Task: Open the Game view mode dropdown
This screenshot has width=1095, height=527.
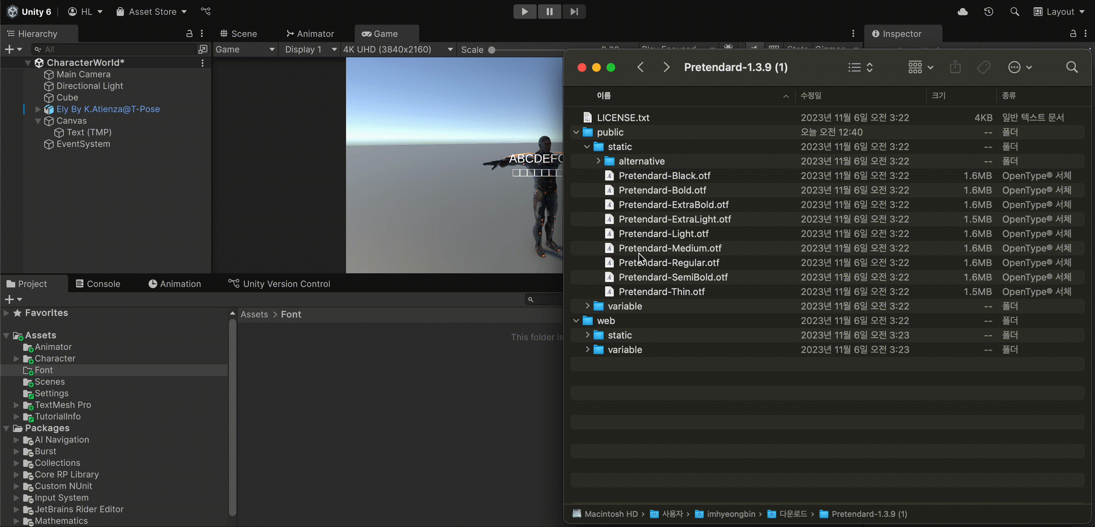Action: (x=245, y=49)
